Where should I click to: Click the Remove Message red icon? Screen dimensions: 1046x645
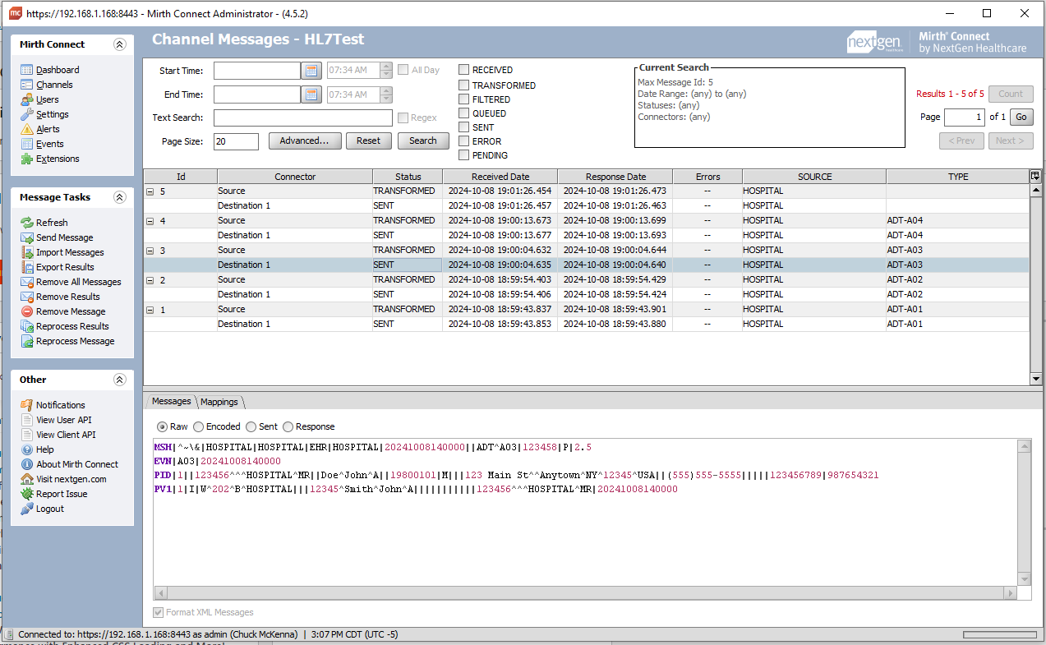coord(27,311)
